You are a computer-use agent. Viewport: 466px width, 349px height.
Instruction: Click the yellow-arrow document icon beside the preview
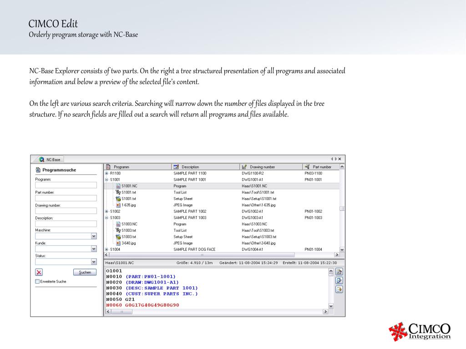tap(339, 289)
